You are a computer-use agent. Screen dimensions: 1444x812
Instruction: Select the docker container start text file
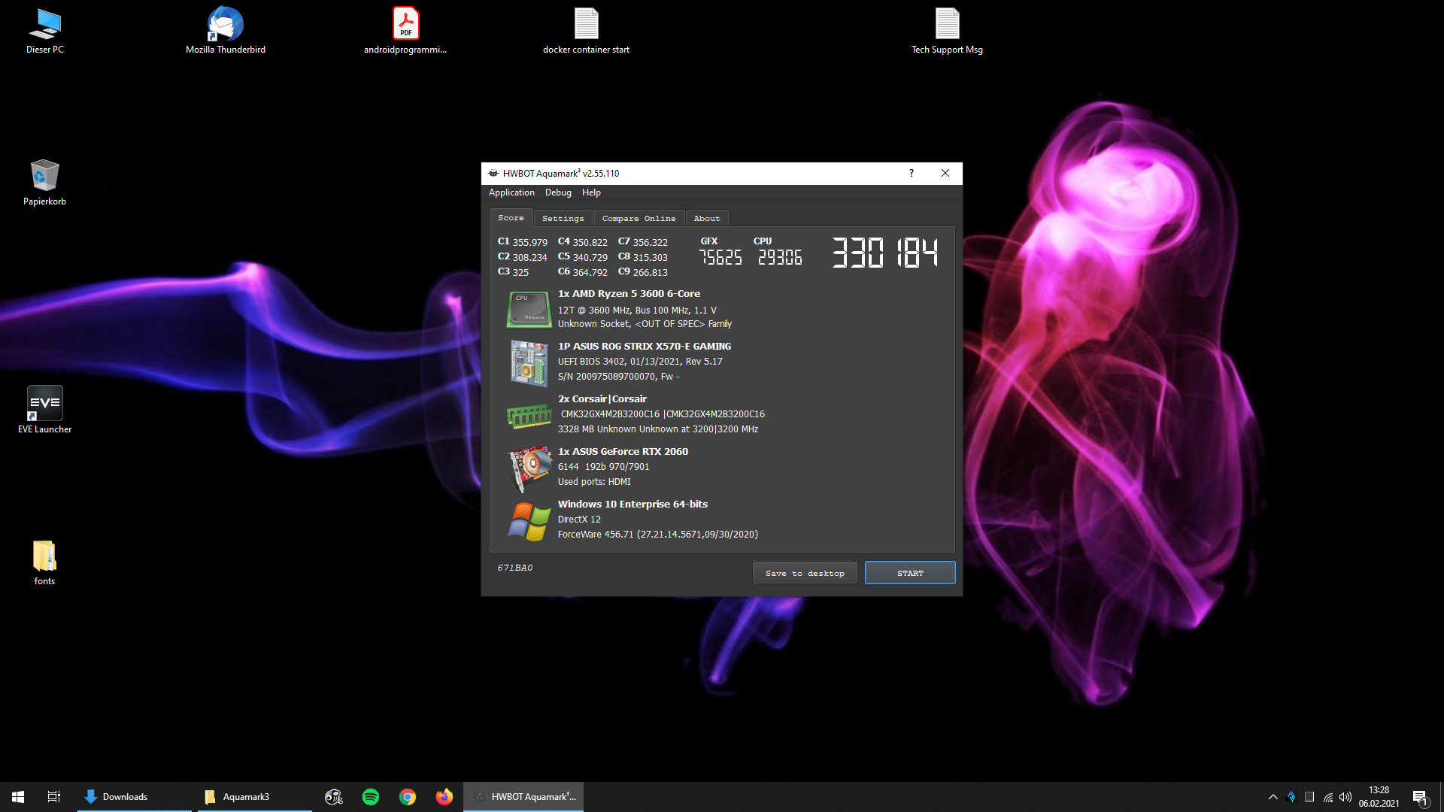[586, 31]
